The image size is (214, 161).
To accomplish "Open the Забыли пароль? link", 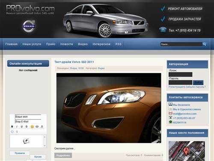I will 196,87.
